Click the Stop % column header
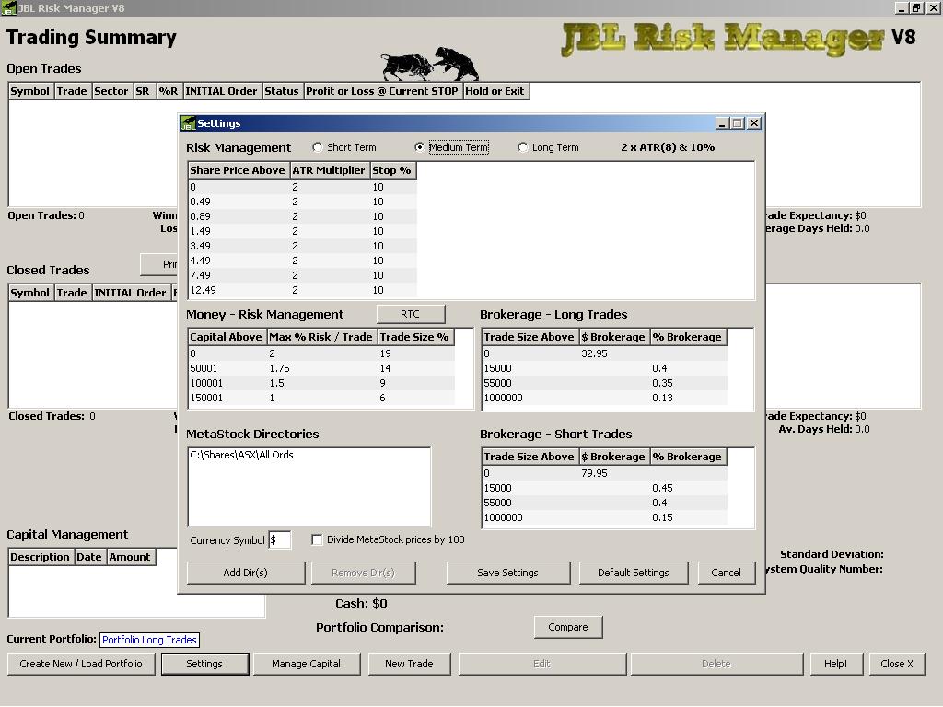Viewport: 943px width, 707px height. [x=392, y=170]
